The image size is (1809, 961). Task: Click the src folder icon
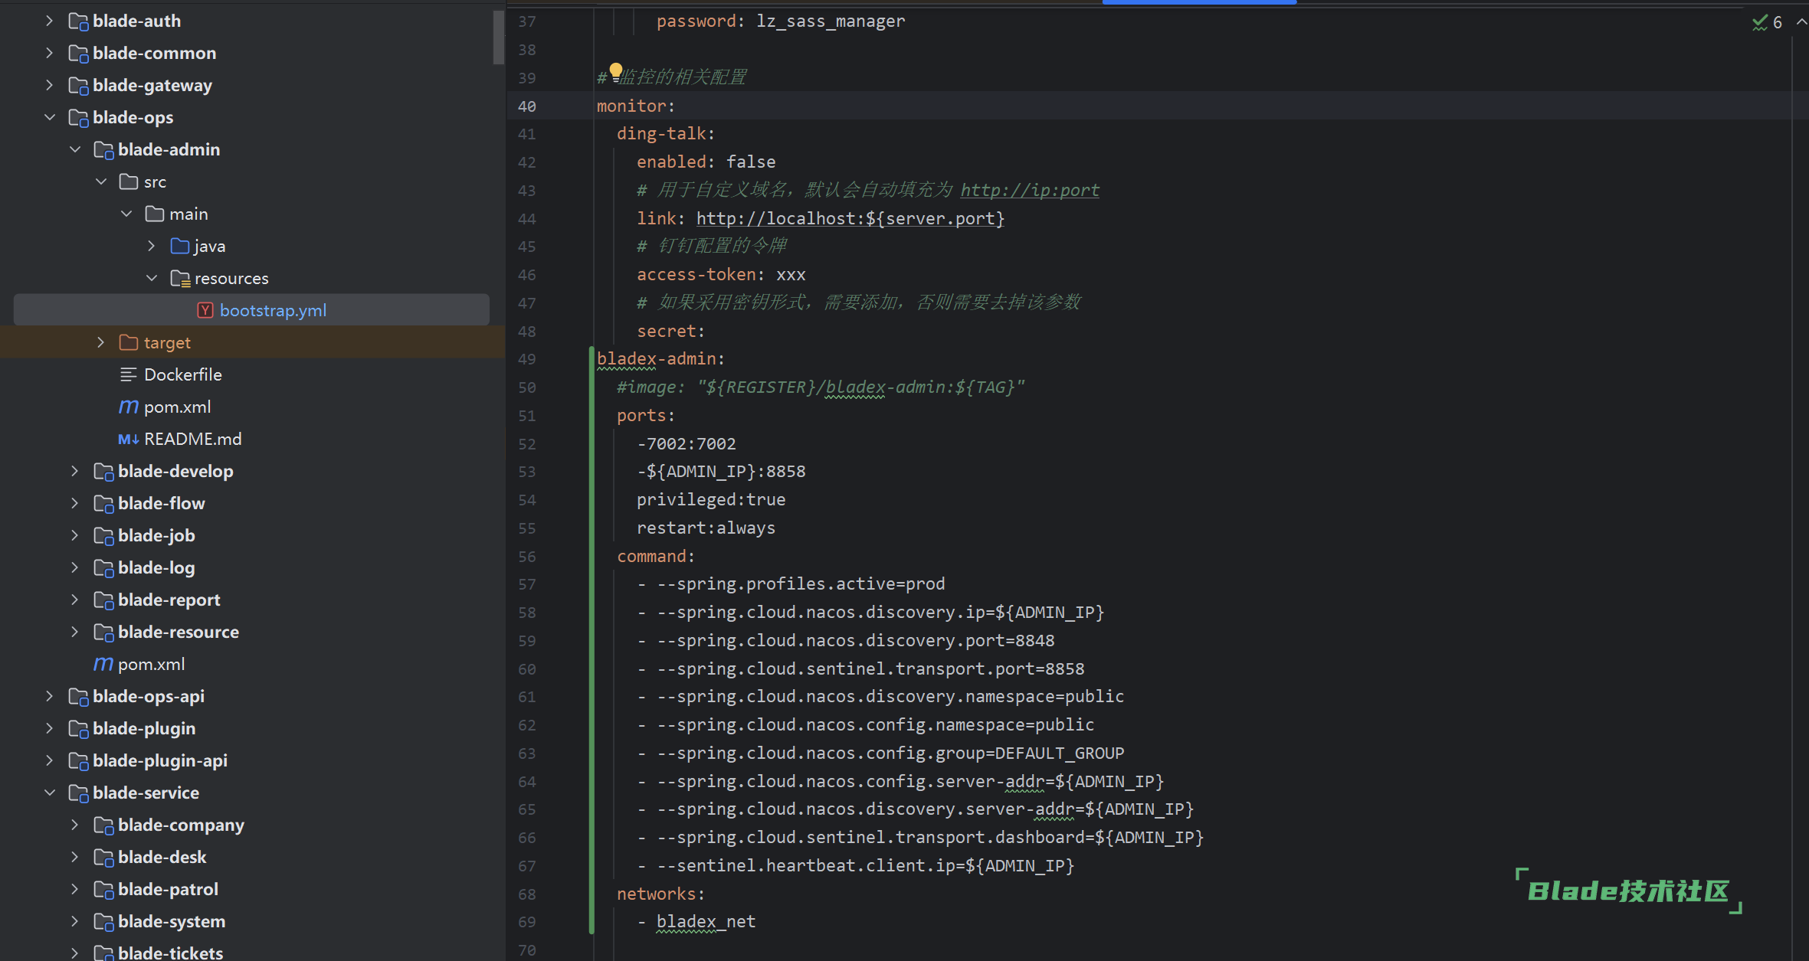pos(129,182)
